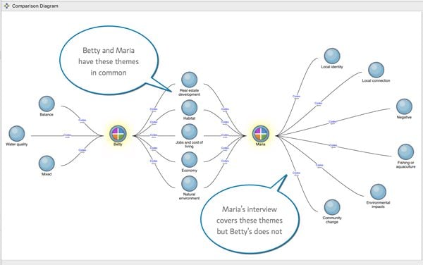Click the Local connection node
Image resolution: width=423 pixels, height=265 pixels.
tap(376, 70)
